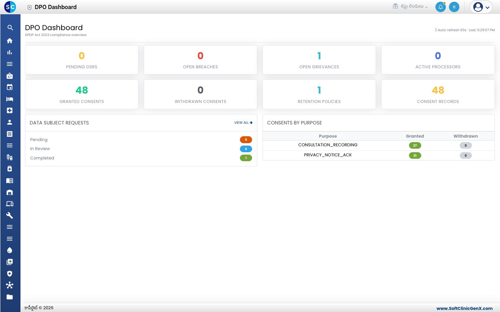Click the SC logo in top corner
The image size is (500, 312).
(x=10, y=7)
